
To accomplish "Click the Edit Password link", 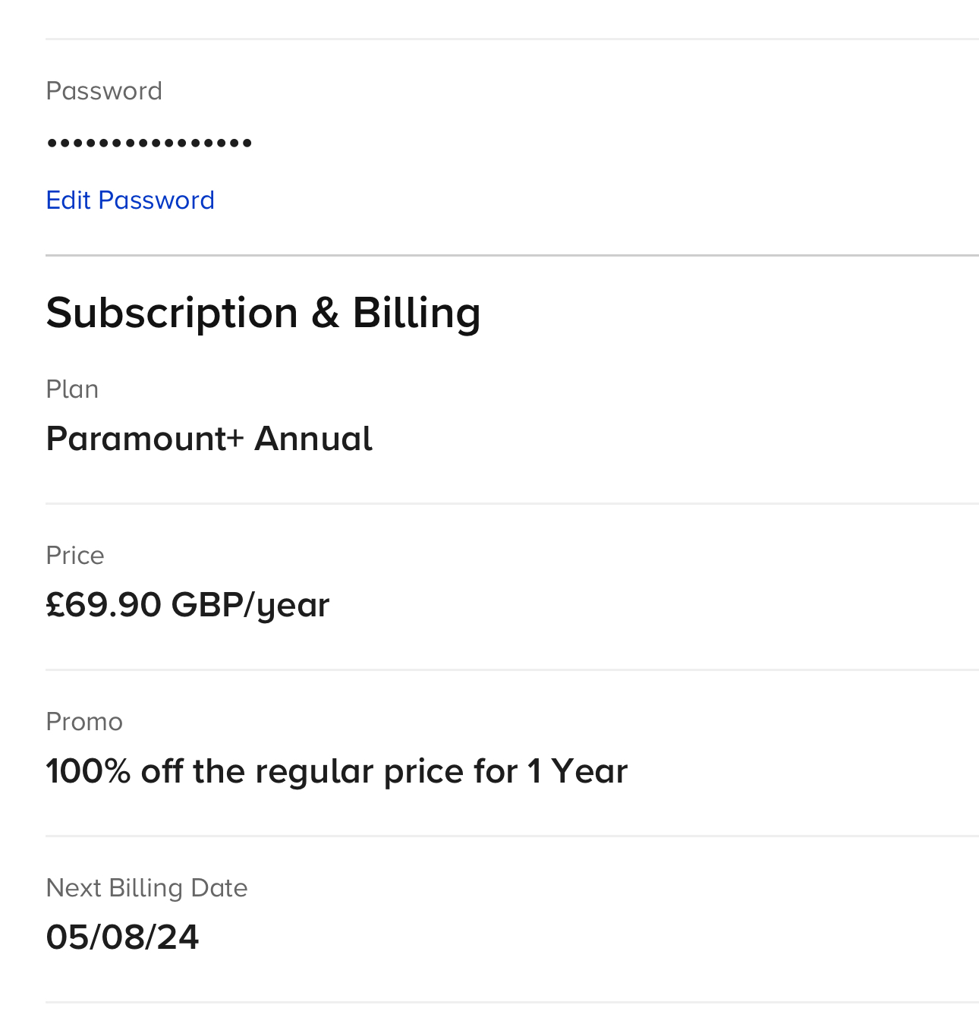I will 130,200.
